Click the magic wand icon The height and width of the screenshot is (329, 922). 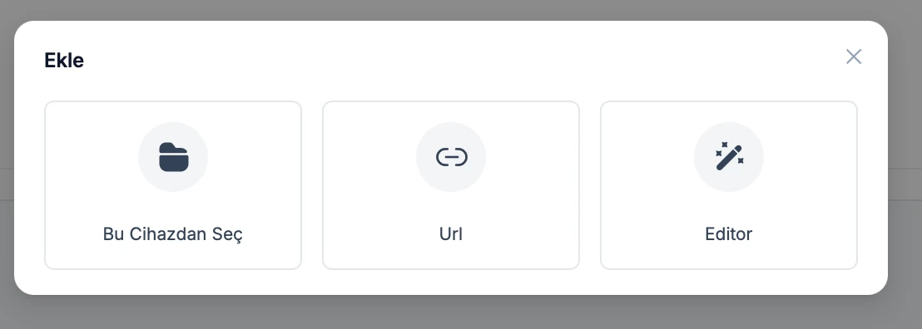pos(729,157)
